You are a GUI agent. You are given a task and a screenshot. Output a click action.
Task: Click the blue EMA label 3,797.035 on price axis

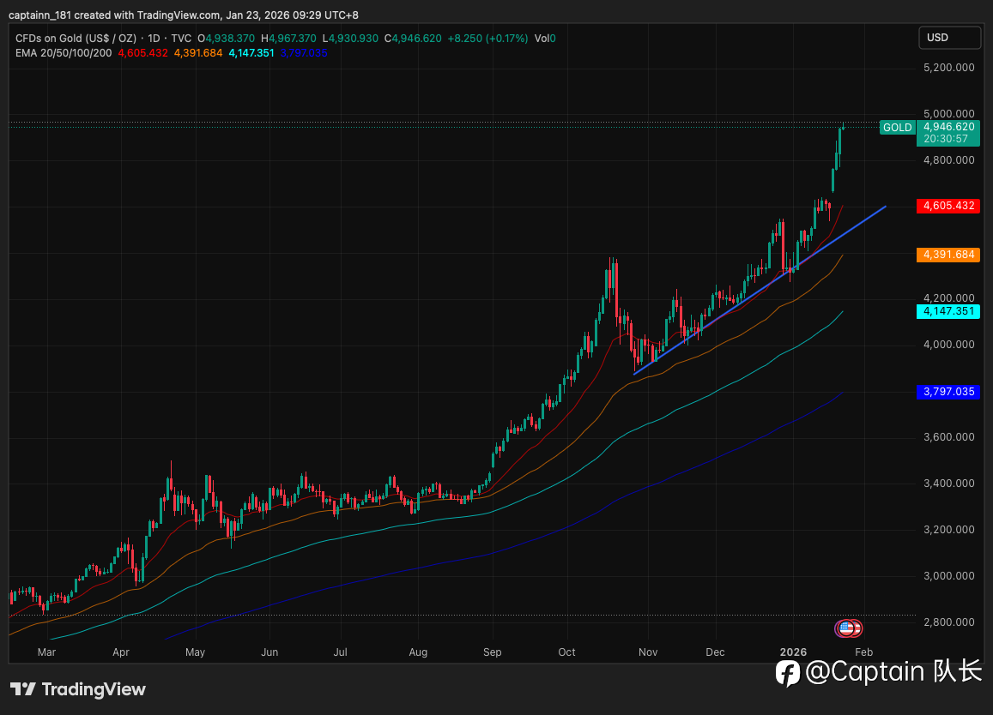[x=948, y=392]
